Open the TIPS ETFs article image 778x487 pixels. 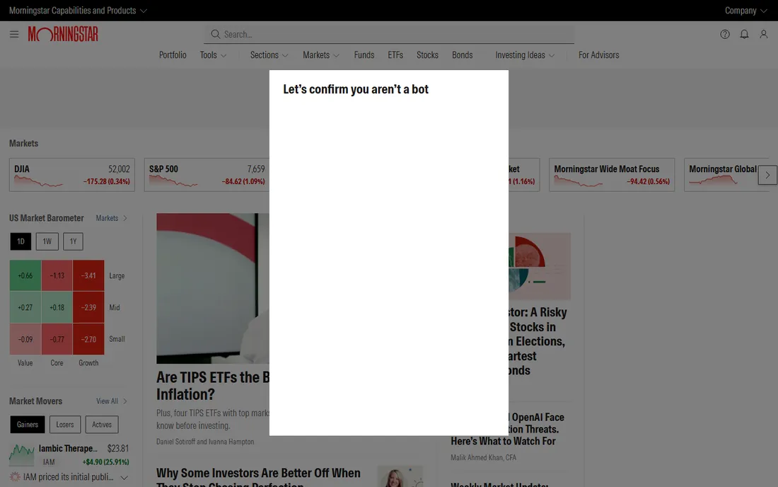point(213,288)
